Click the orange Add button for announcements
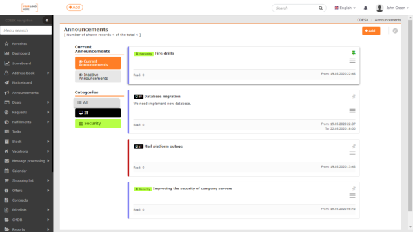 coord(371,31)
